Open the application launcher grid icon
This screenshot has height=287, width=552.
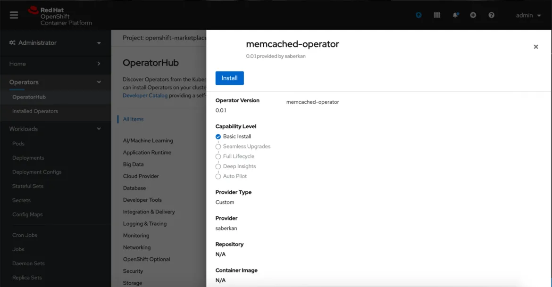tap(437, 15)
